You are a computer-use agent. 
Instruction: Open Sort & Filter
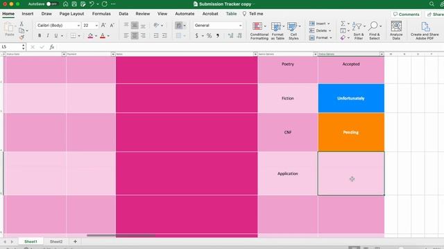pyautogui.click(x=359, y=30)
